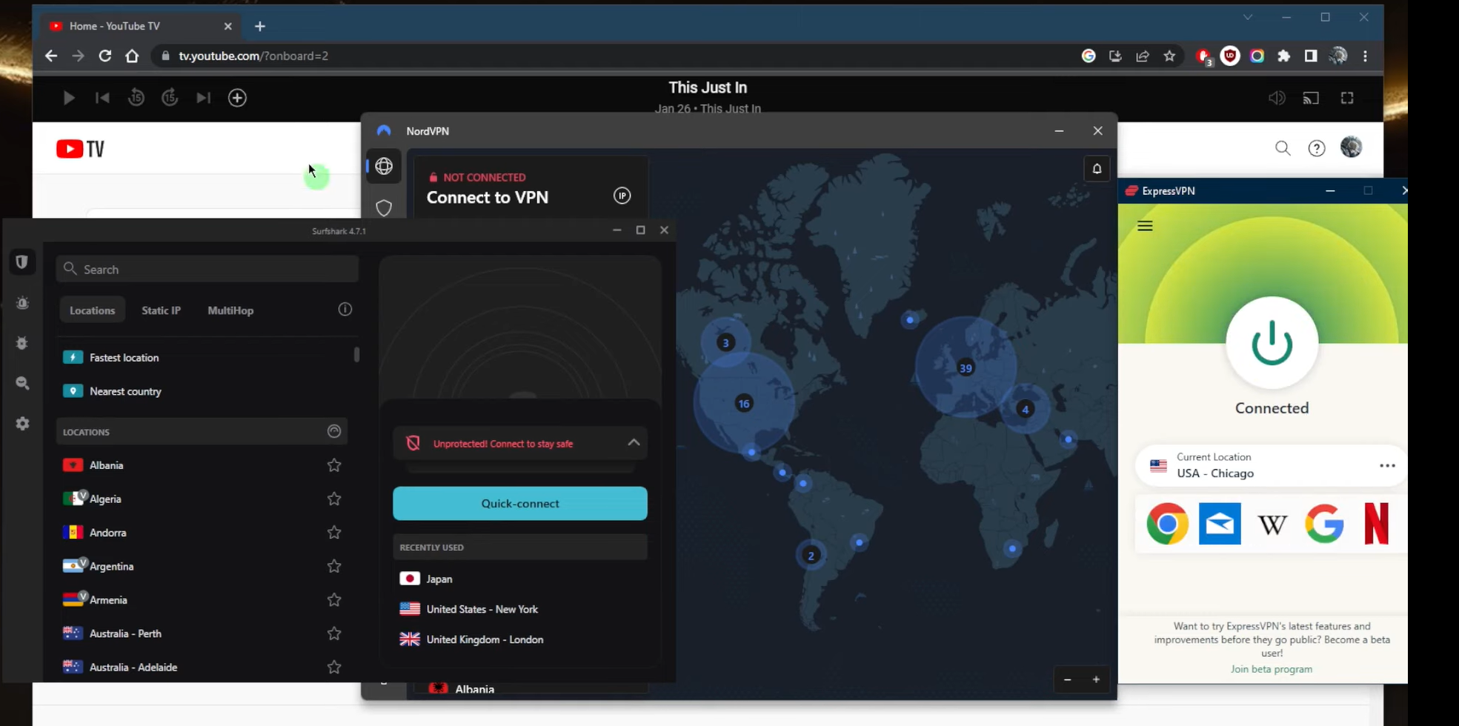1459x726 pixels.
Task: Favorite Argentina with the star
Action: tap(334, 566)
